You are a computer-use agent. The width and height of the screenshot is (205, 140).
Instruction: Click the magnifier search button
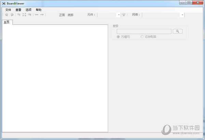click(x=178, y=31)
